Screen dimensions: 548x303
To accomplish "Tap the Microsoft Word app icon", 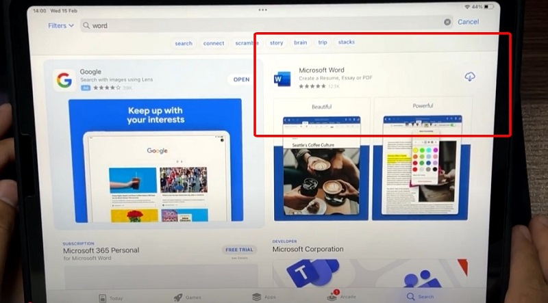I will tap(282, 79).
